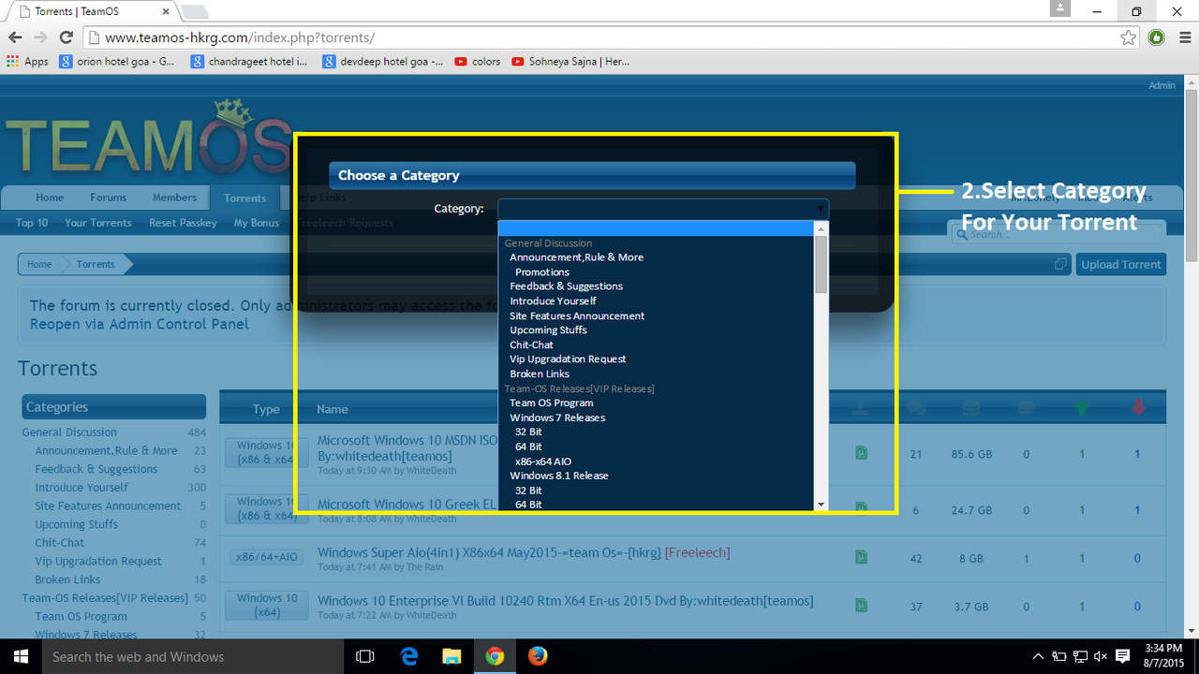Open the Top 10 sub-menu item

coord(32,223)
